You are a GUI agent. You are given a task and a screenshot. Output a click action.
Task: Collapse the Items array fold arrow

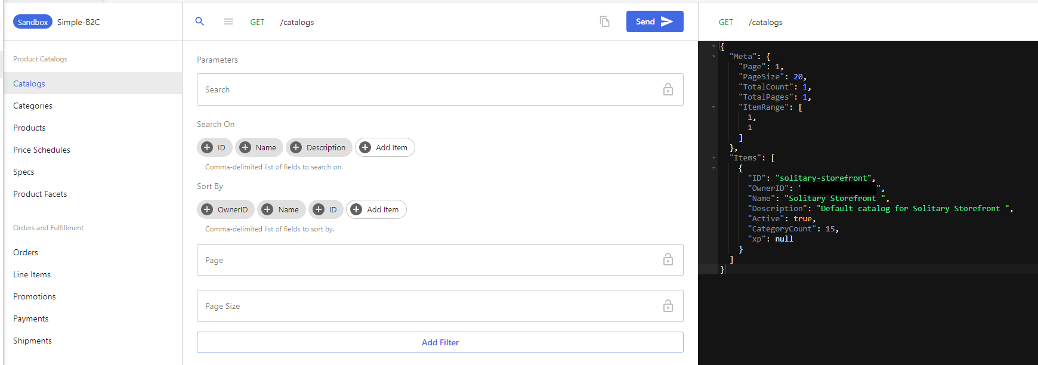point(713,158)
